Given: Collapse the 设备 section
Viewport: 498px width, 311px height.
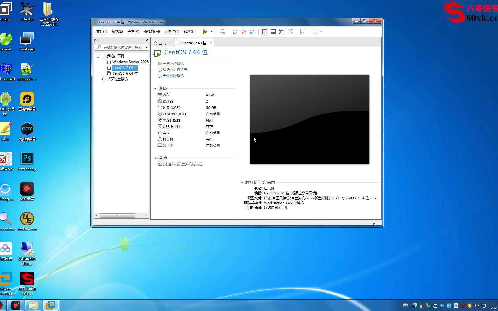Looking at the screenshot, I should tap(155, 89).
